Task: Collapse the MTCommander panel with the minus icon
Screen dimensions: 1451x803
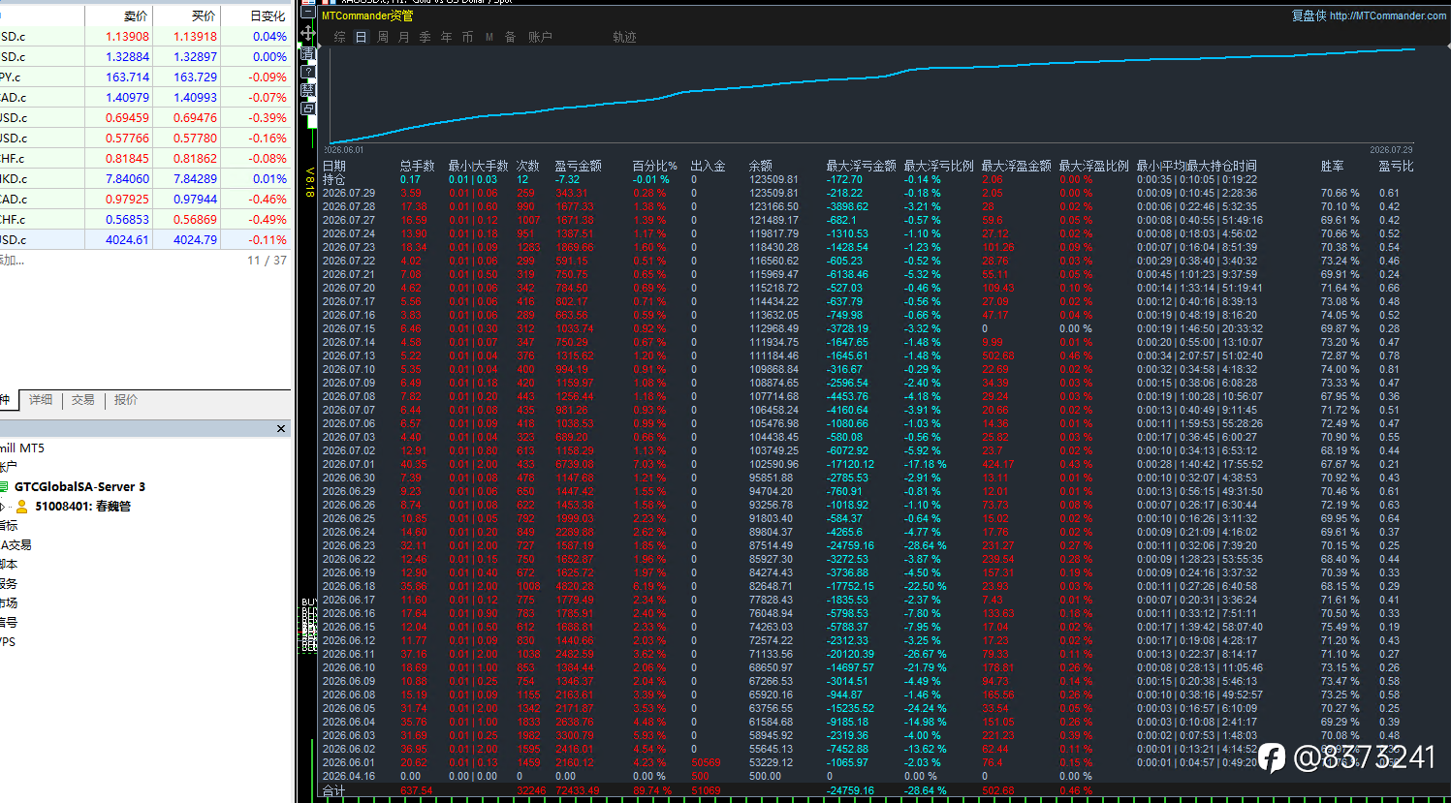Action: tap(307, 14)
